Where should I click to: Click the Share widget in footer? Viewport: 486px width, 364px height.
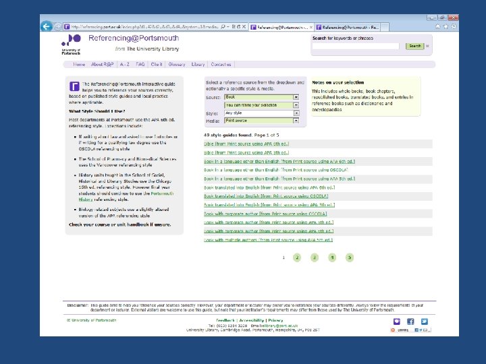(410, 330)
